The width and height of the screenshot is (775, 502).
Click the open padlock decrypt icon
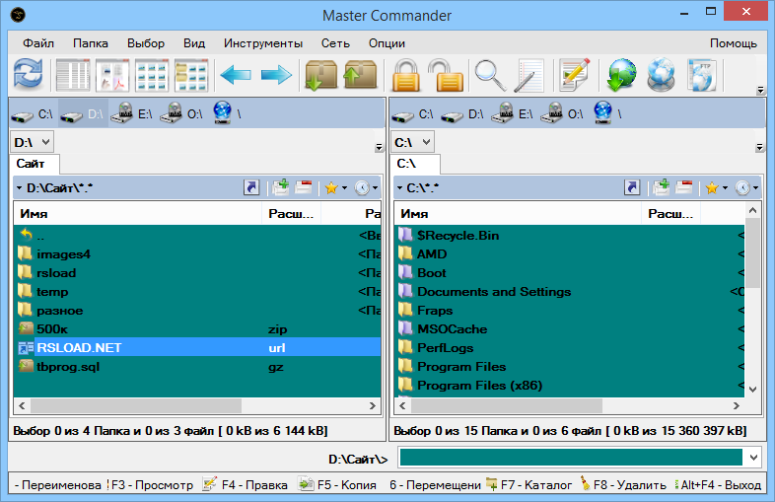(446, 75)
